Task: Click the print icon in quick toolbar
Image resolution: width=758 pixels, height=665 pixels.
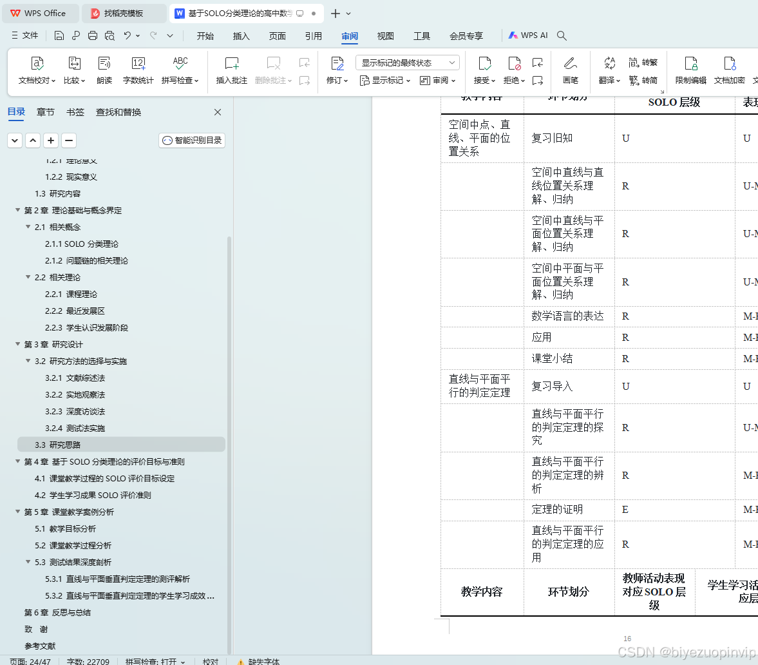Action: click(x=93, y=35)
